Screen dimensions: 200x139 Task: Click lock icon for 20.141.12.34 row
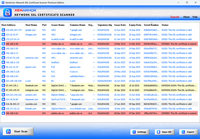[x=3, y=67]
